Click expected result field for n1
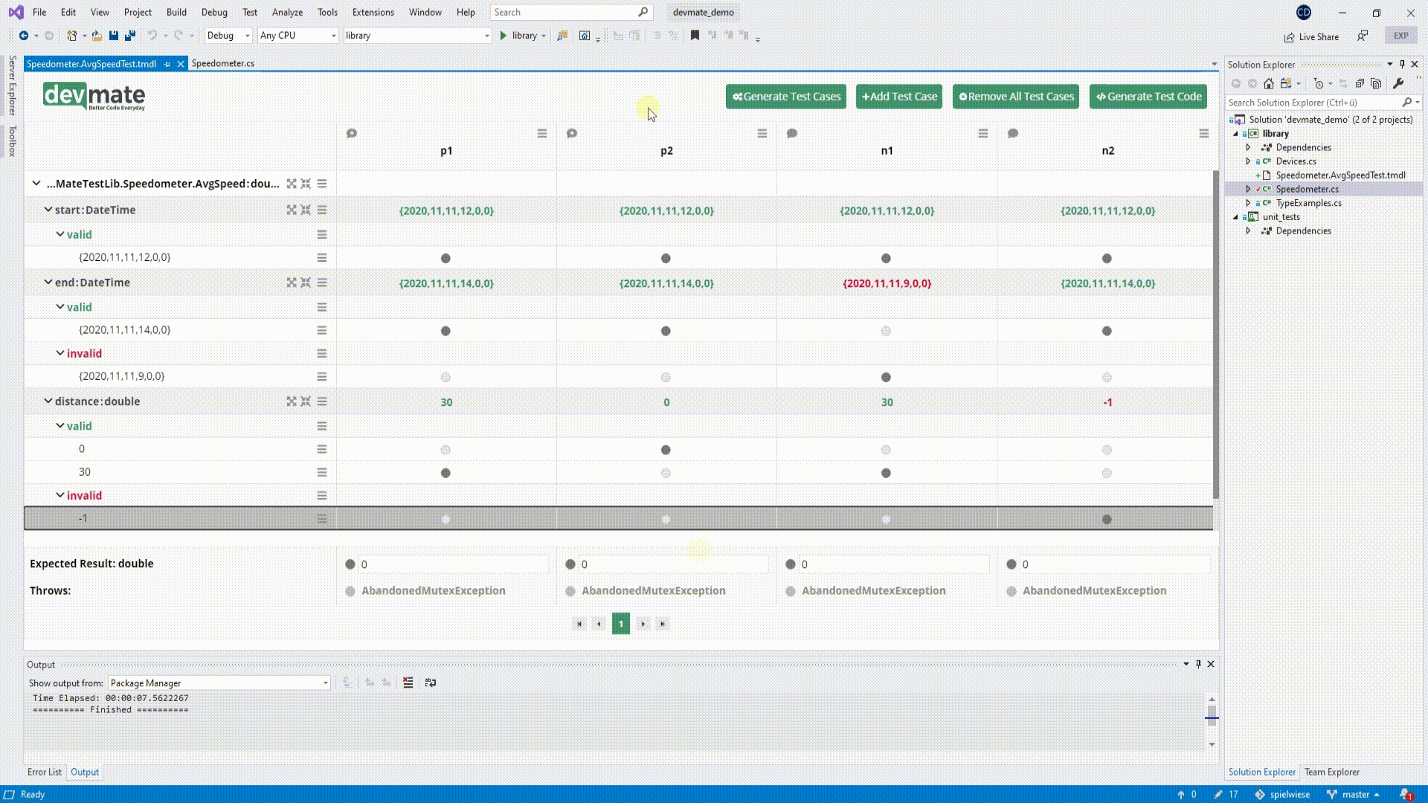The image size is (1428, 803). pyautogui.click(x=892, y=564)
